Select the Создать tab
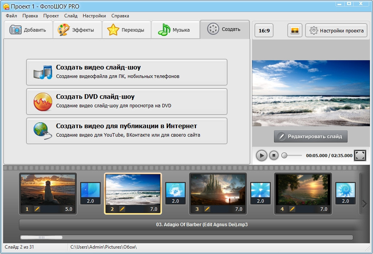 coord(225,29)
